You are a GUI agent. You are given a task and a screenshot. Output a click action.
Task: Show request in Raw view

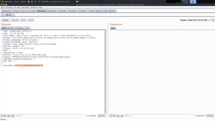click(4, 28)
